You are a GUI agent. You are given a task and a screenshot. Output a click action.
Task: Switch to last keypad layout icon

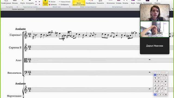point(166,75)
